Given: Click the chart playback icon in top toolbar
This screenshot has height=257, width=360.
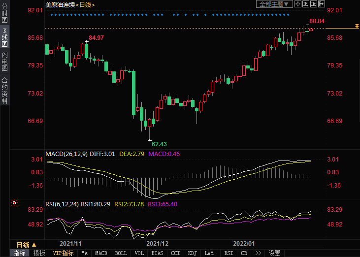Looking at the screenshot, I should 314,4.
